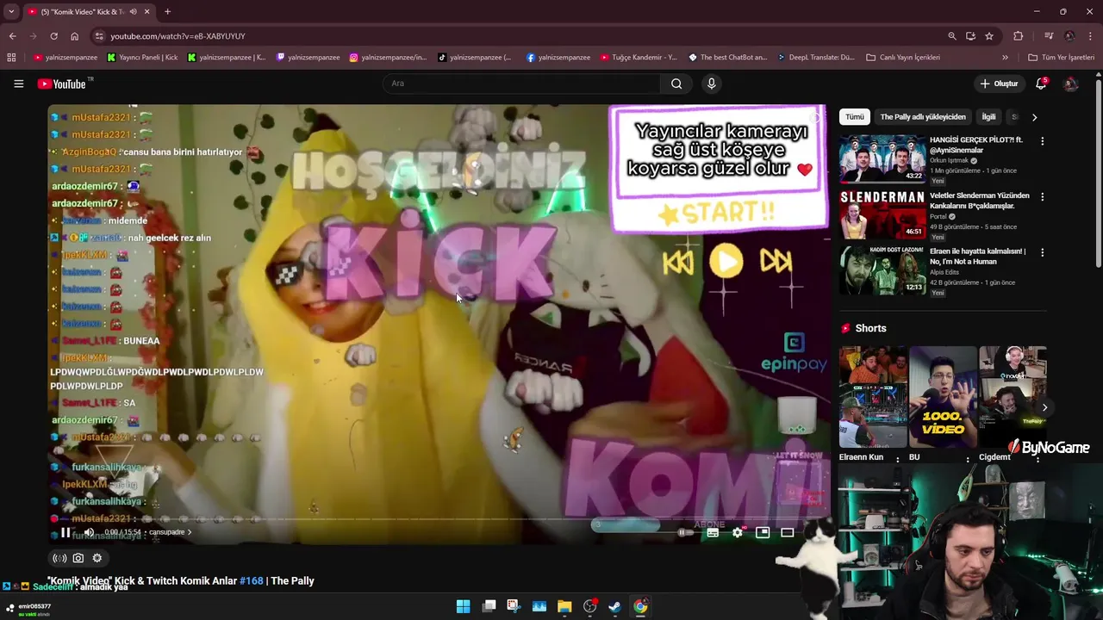Image resolution: width=1103 pixels, height=620 pixels.
Task: Toggle subtitles in the video player
Action: 713,533
